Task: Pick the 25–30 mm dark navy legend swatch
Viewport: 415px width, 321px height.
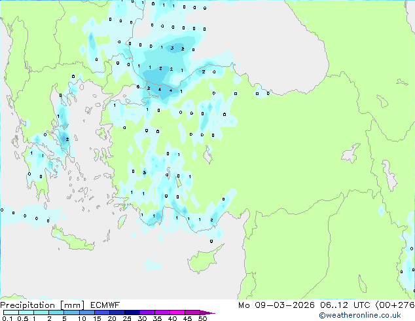Action: (x=132, y=312)
